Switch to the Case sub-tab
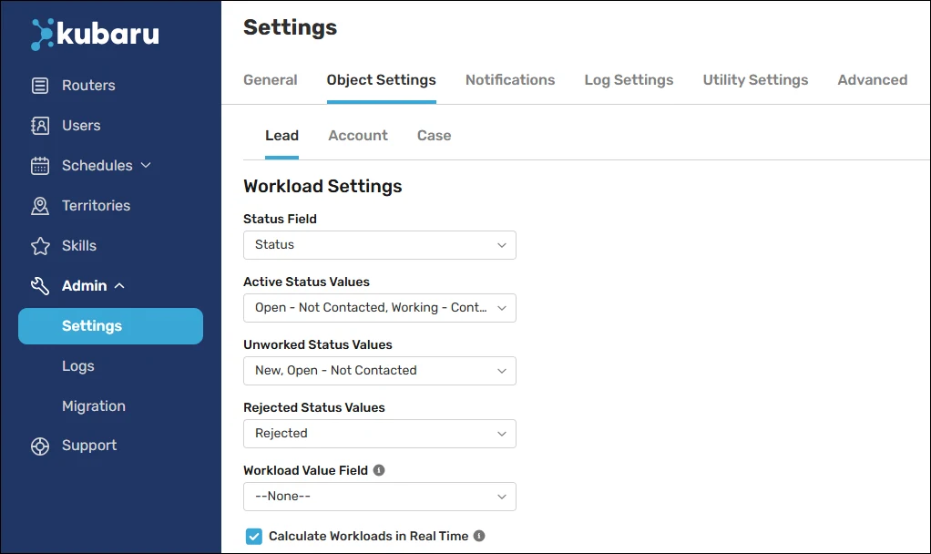Viewport: 931px width, 554px height. pos(434,136)
